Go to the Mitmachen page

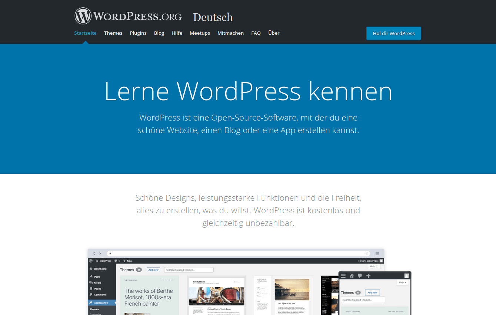230,33
